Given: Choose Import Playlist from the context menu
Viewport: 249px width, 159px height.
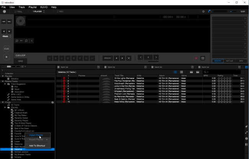Looking at the screenshot, I should coord(36,135).
